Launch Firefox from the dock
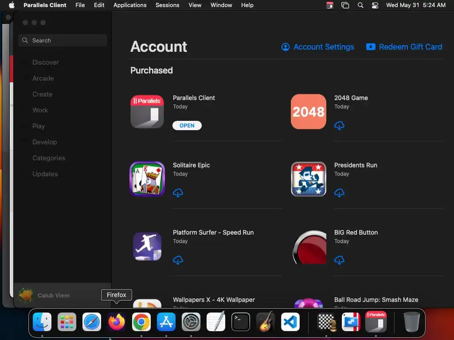Viewport: 454px width, 340px height. tap(117, 322)
